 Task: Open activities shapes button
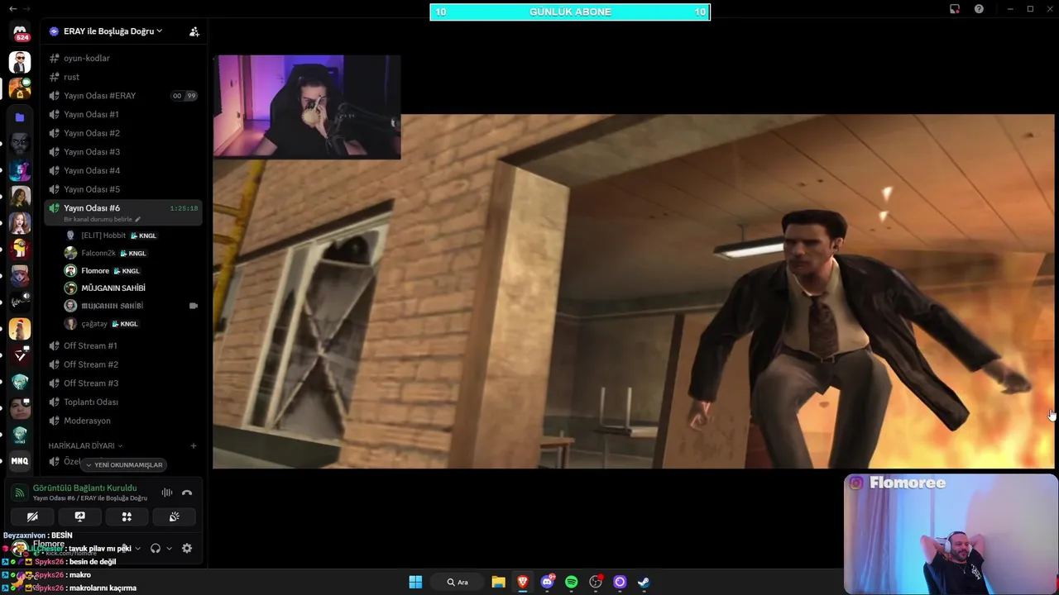point(127,516)
